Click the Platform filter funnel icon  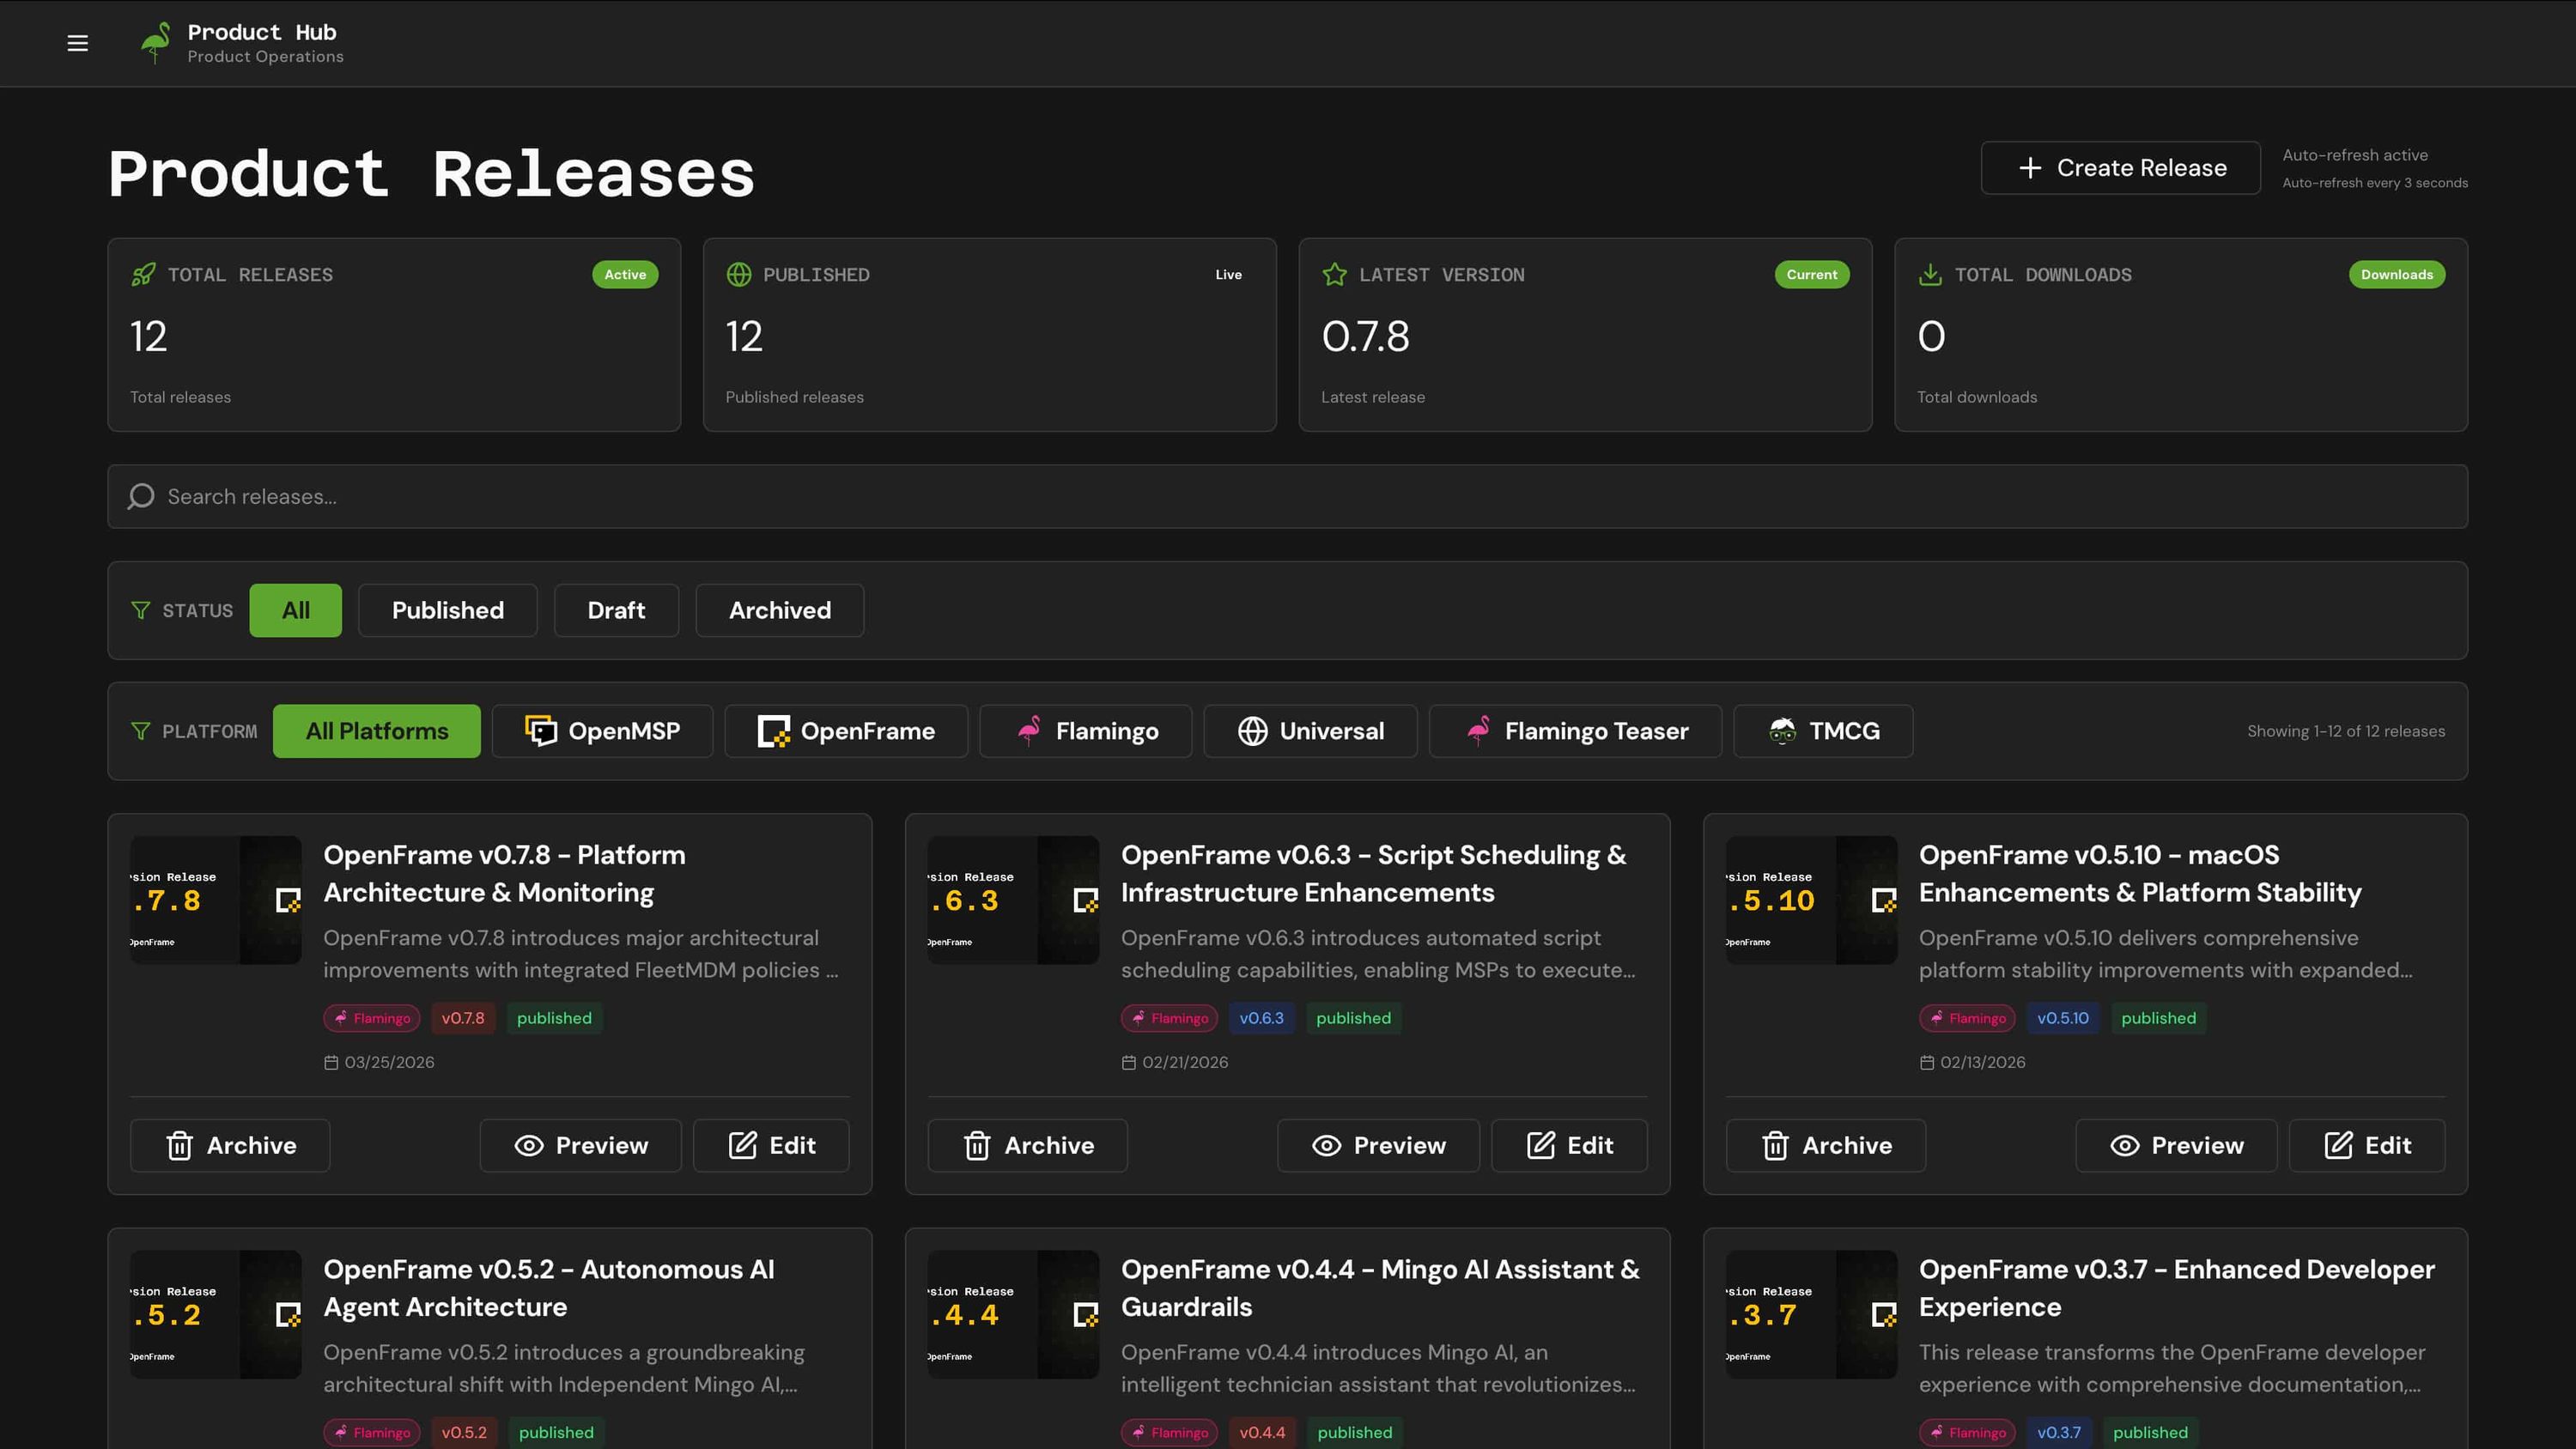141,732
